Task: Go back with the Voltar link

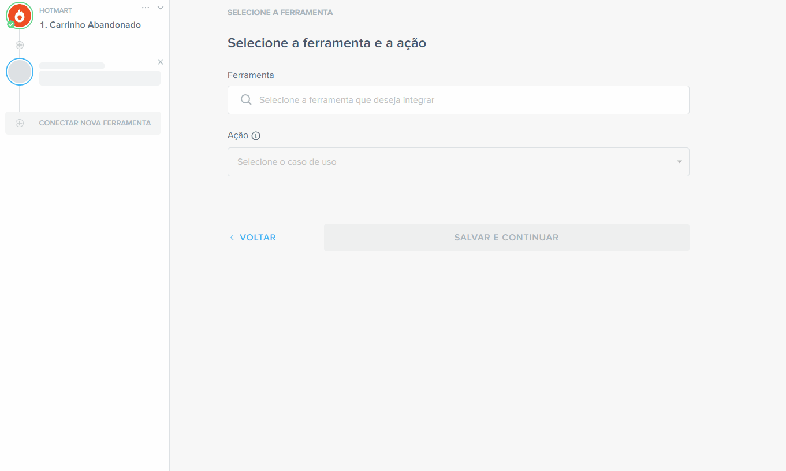Action: (x=253, y=238)
